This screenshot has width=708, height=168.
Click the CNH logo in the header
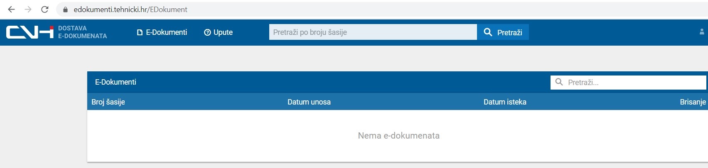point(30,32)
